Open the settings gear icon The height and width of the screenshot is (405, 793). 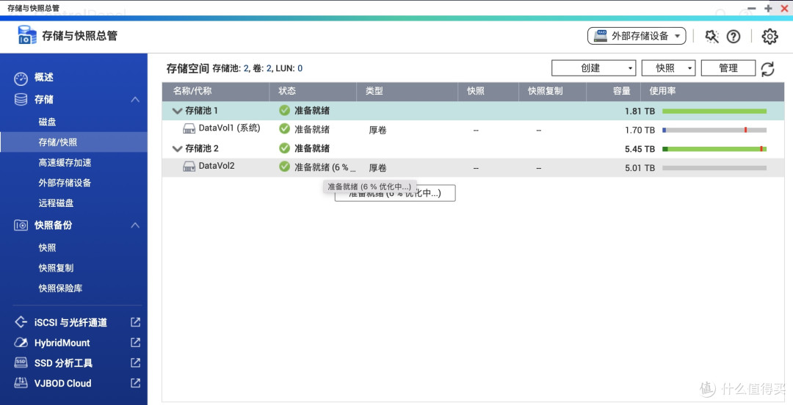coord(770,36)
